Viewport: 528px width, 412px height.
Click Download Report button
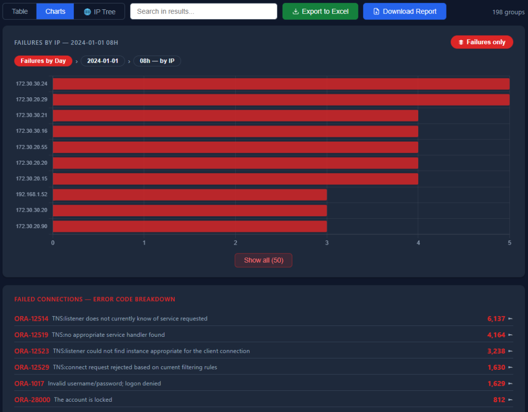point(404,11)
